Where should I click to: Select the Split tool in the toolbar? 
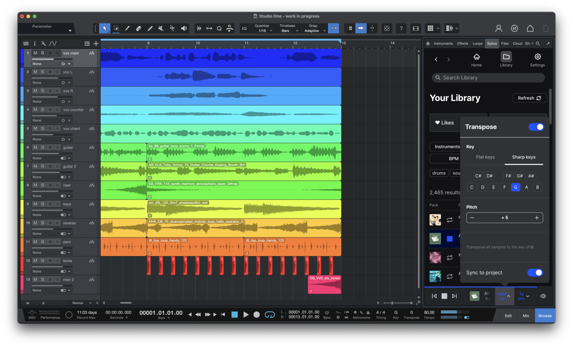[127, 28]
